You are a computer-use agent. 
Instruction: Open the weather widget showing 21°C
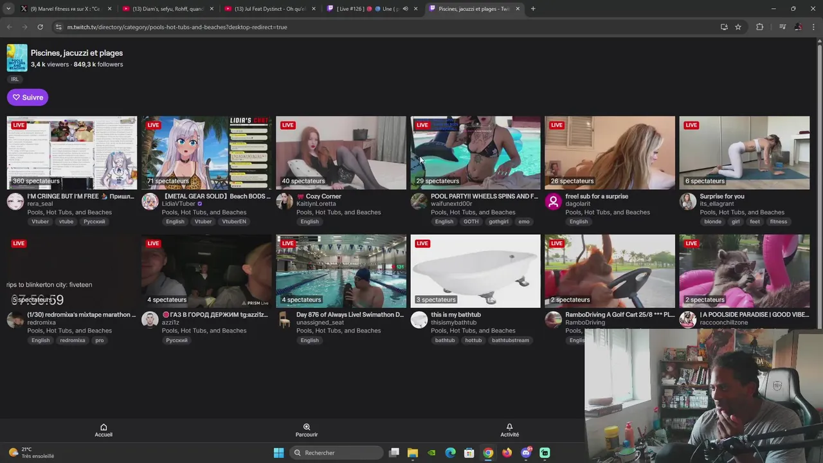pyautogui.click(x=30, y=453)
